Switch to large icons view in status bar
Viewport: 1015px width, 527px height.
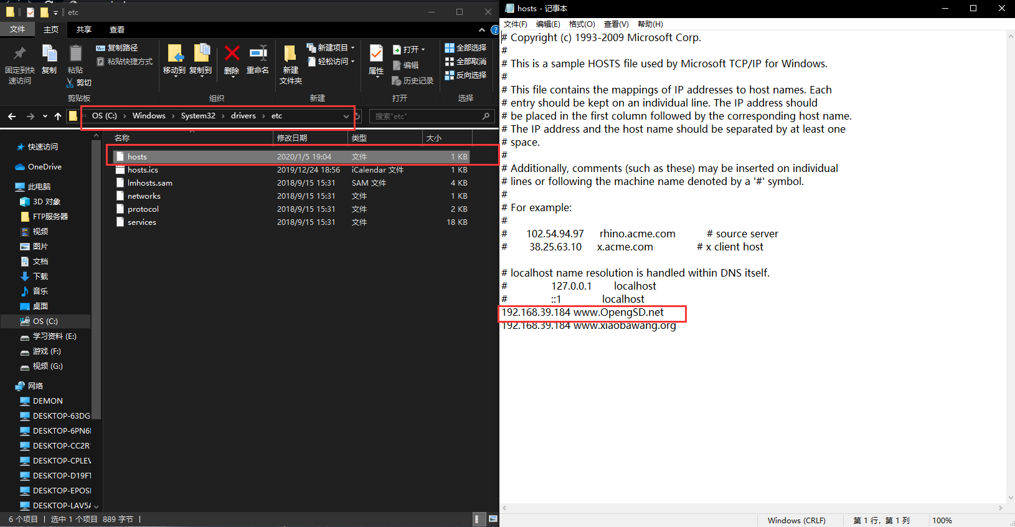[493, 519]
